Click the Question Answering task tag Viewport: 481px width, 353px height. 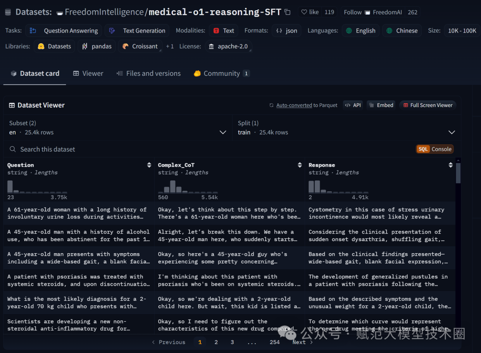64,31
